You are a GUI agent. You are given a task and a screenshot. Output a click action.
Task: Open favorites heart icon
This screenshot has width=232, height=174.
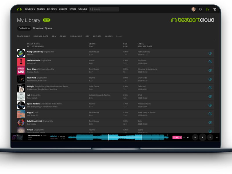(x=200, y=9)
